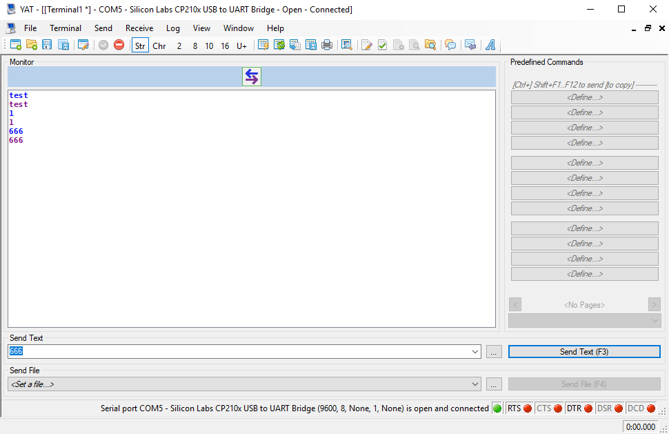Copy monitor contents to clipboard icon
The image size is (669, 434).
pyautogui.click(x=294, y=45)
